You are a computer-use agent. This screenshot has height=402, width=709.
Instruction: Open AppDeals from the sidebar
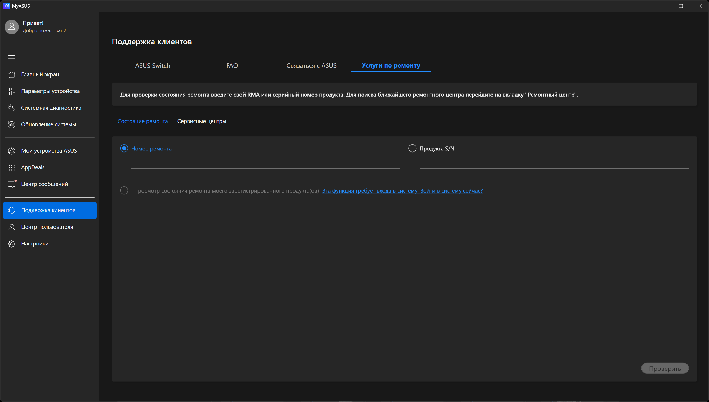(50, 167)
